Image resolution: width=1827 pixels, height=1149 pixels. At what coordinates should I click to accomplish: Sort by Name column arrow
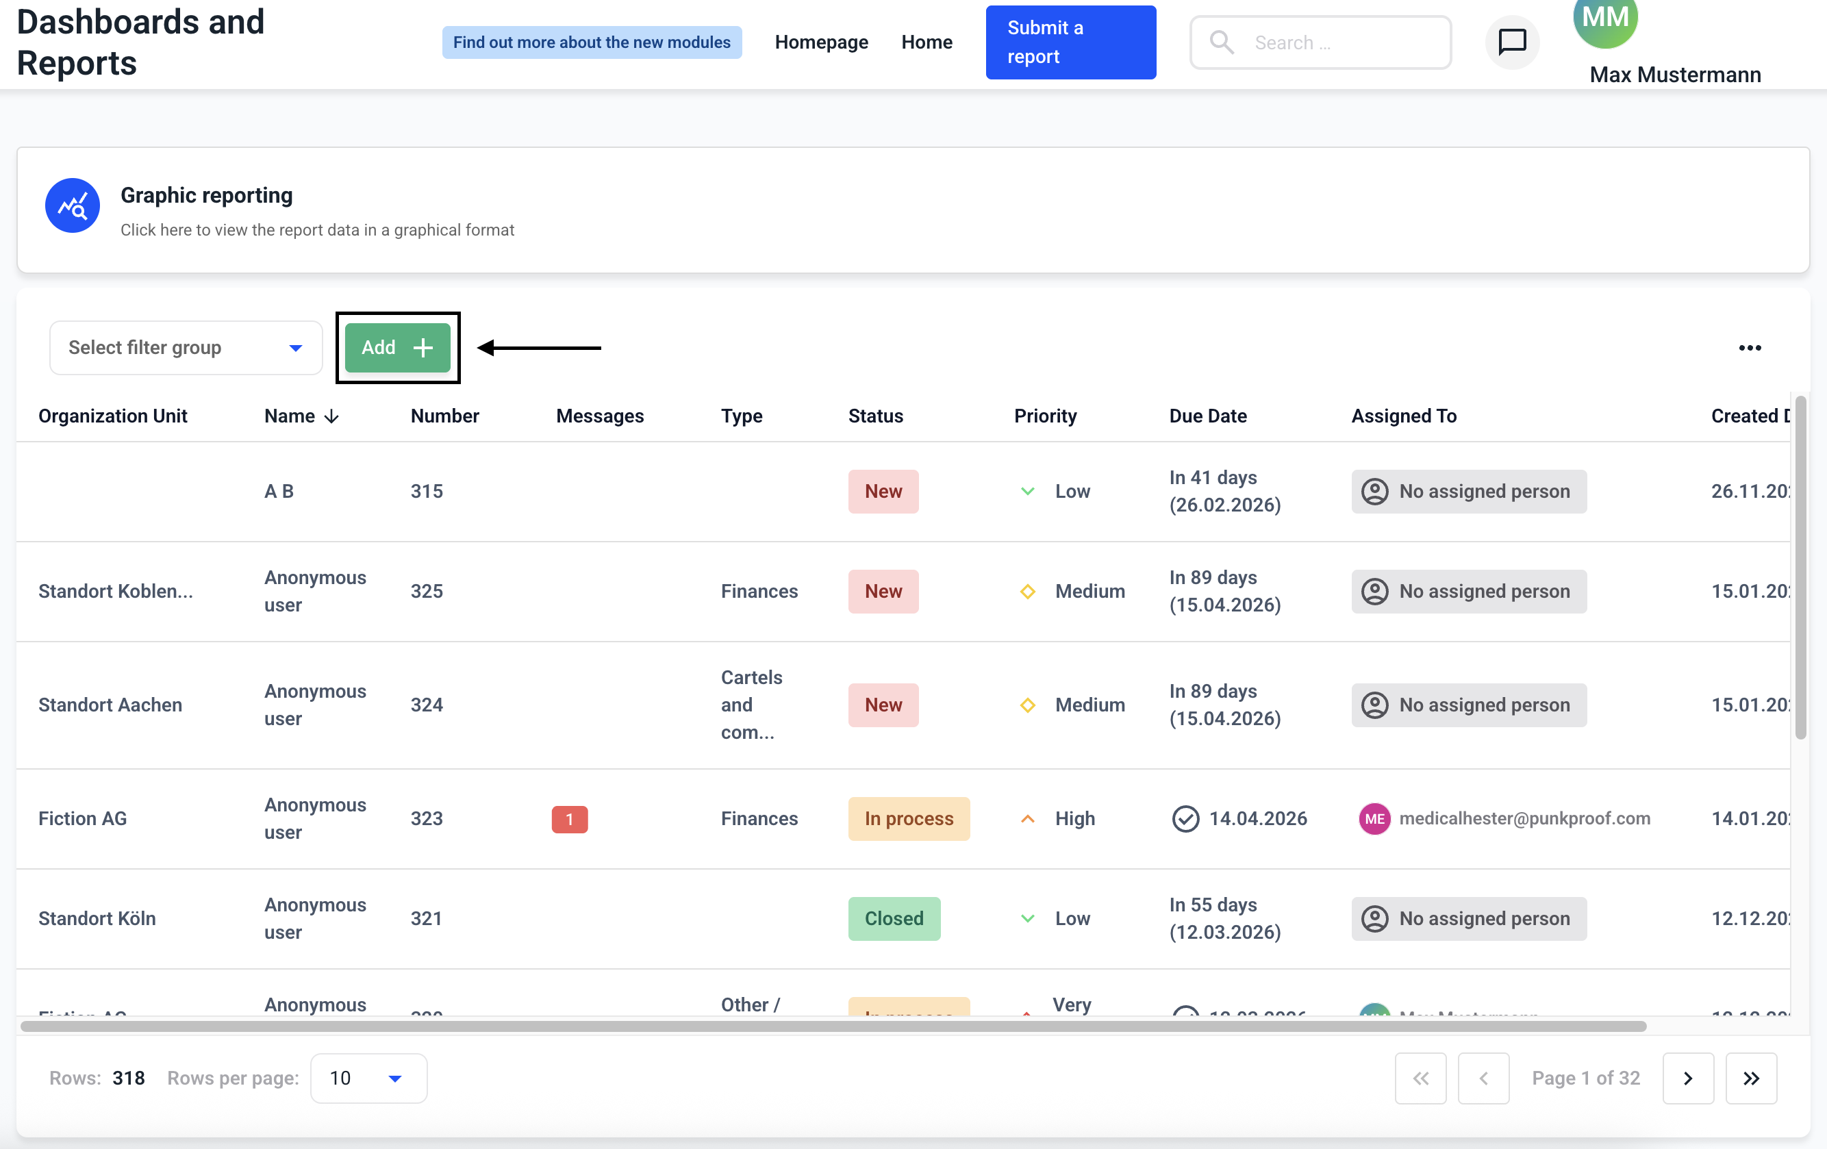click(x=331, y=416)
